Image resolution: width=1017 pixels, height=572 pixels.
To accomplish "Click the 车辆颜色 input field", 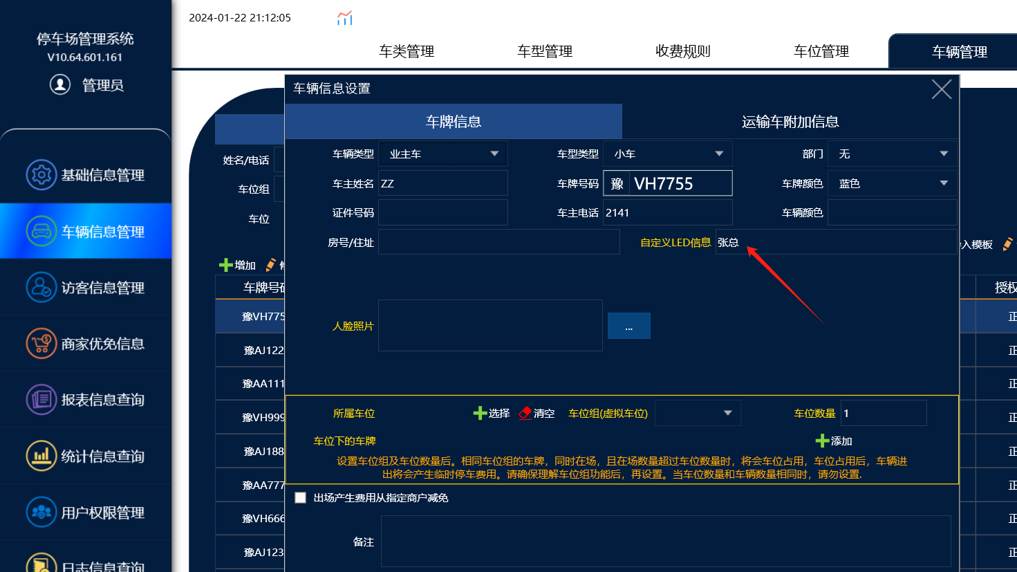I will 893,212.
